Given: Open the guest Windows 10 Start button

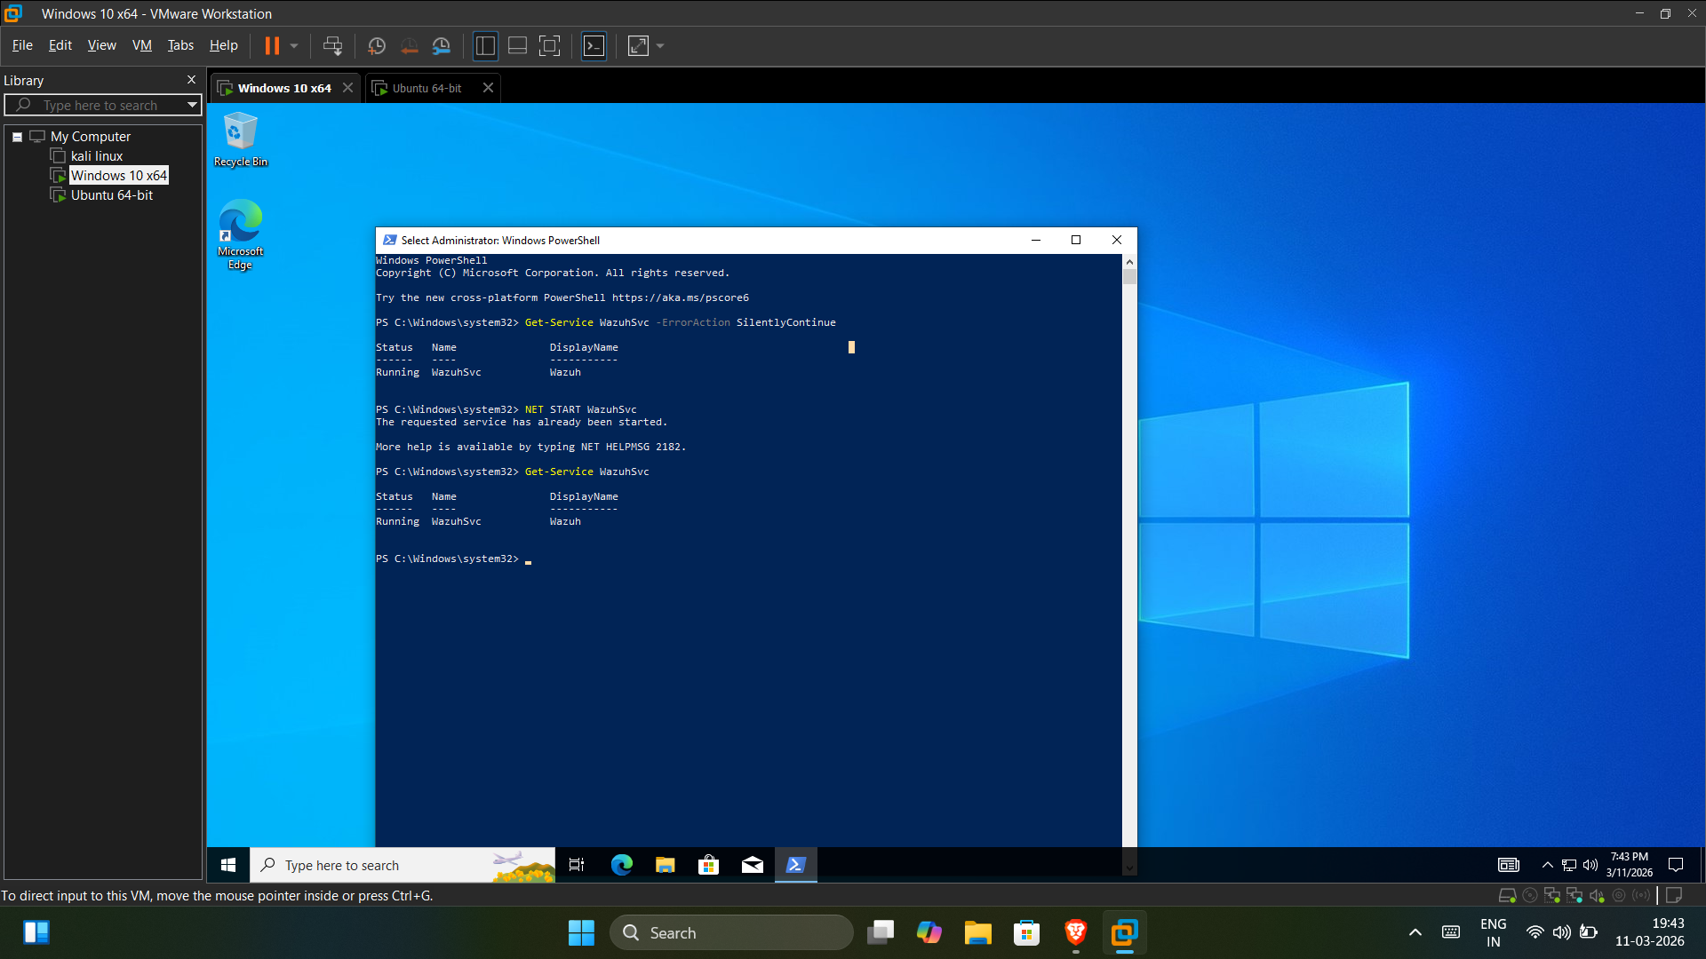Looking at the screenshot, I should (x=228, y=865).
